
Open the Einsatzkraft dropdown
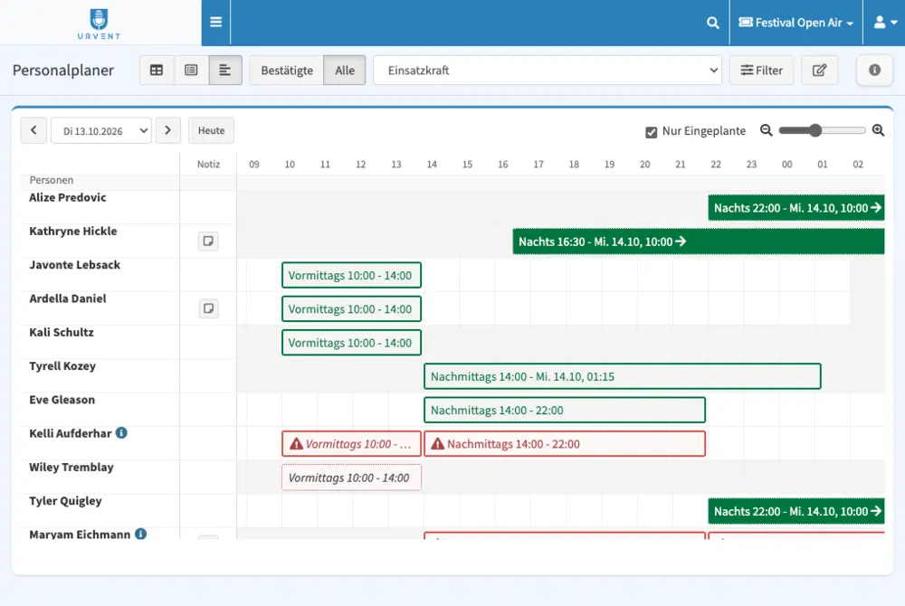point(548,71)
